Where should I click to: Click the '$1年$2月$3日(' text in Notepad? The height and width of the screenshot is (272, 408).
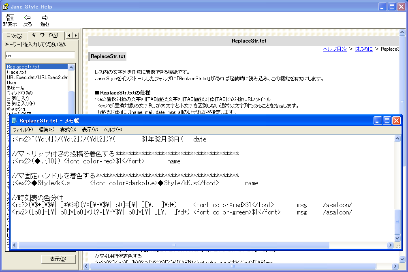162,139
